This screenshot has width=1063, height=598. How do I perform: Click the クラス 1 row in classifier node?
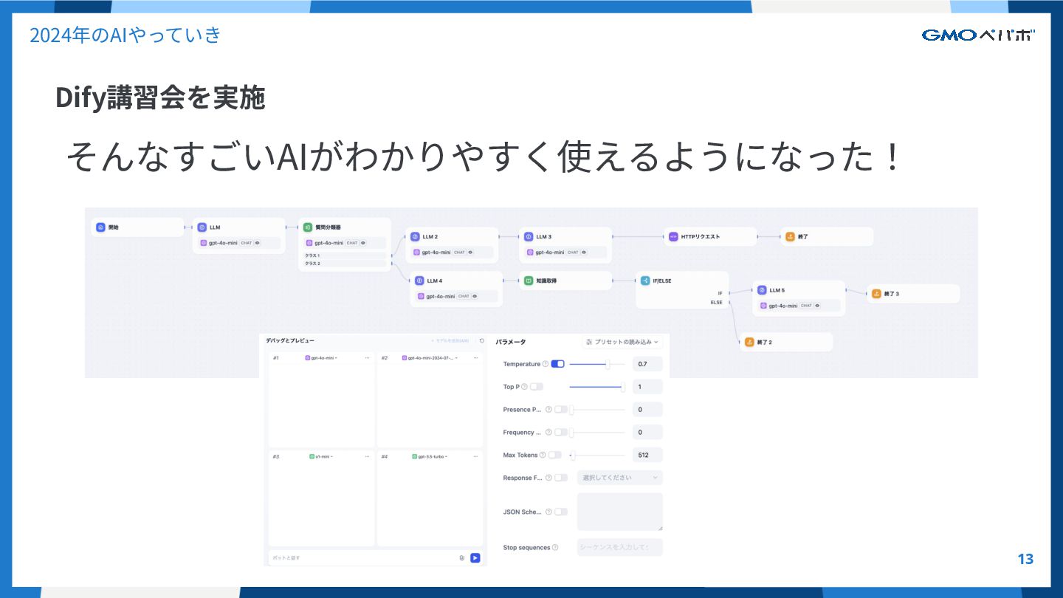point(345,255)
